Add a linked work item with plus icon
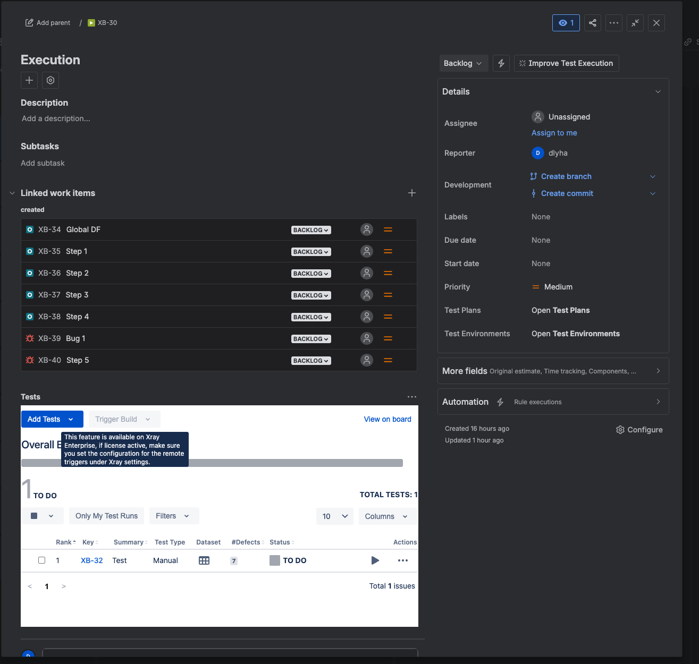Image resolution: width=699 pixels, height=664 pixels. click(x=412, y=193)
